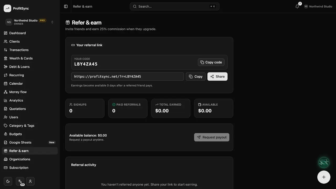Viewport: 336px width, 189px height.
Task: Click the floating plus button
Action: [x=324, y=177]
